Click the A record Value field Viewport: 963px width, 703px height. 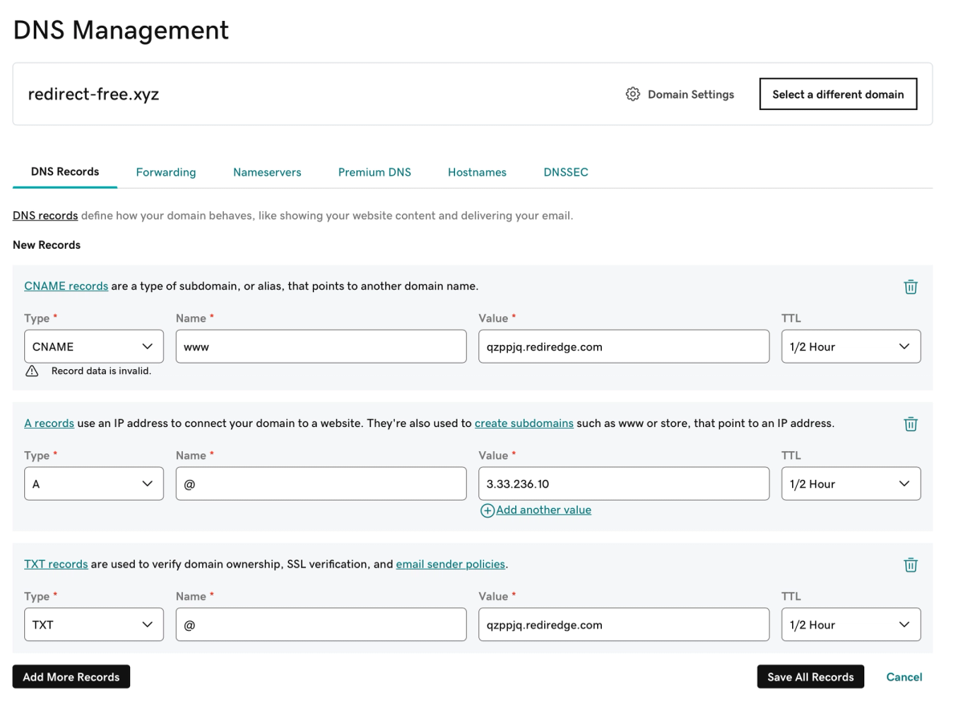[624, 484]
